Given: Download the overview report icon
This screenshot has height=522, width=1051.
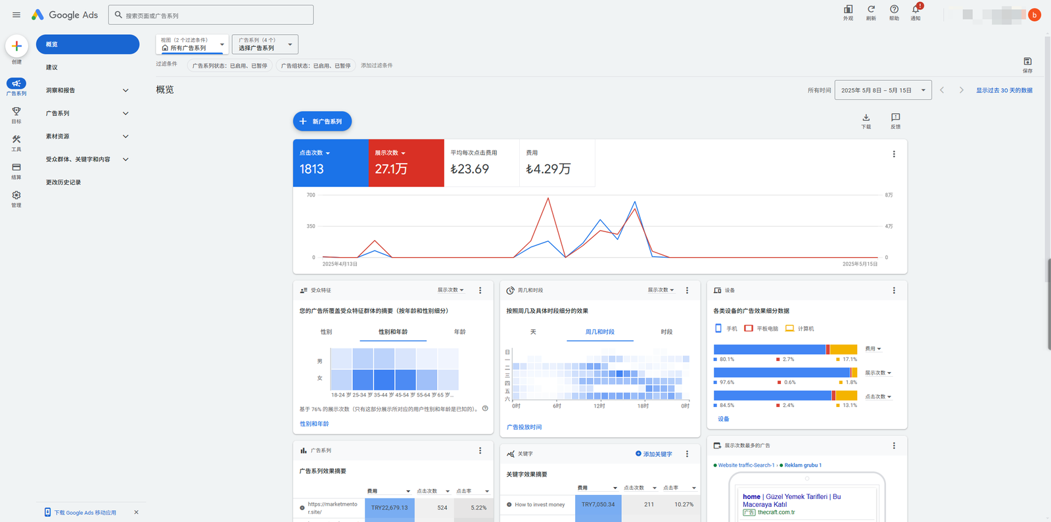Looking at the screenshot, I should (866, 118).
